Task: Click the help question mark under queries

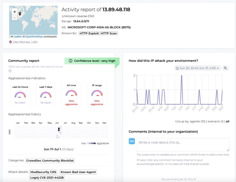Action: pyautogui.click(x=10, y=71)
